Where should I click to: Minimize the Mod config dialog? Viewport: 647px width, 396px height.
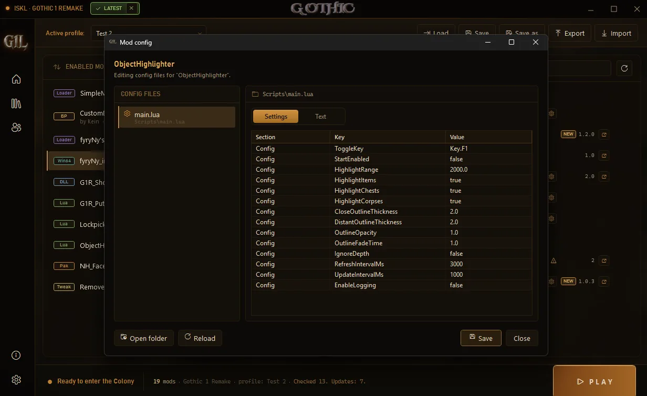click(488, 42)
